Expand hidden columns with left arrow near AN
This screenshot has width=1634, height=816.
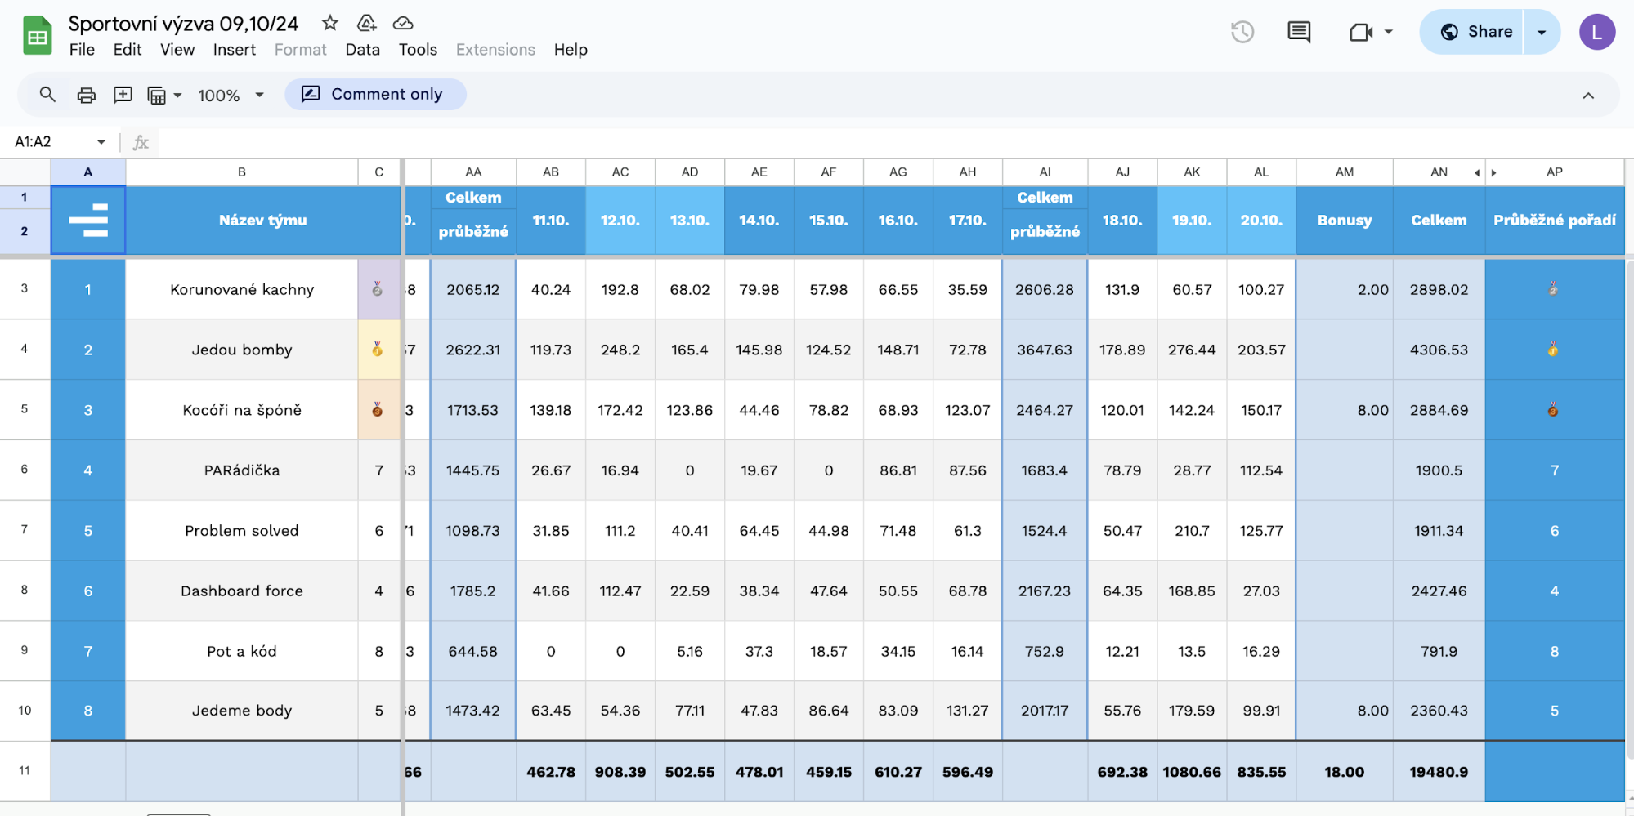click(1477, 172)
